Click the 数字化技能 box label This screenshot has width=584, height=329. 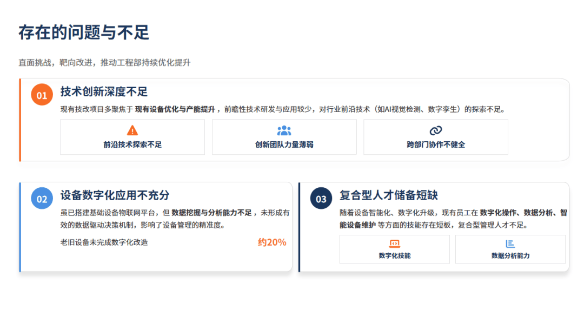coord(394,255)
